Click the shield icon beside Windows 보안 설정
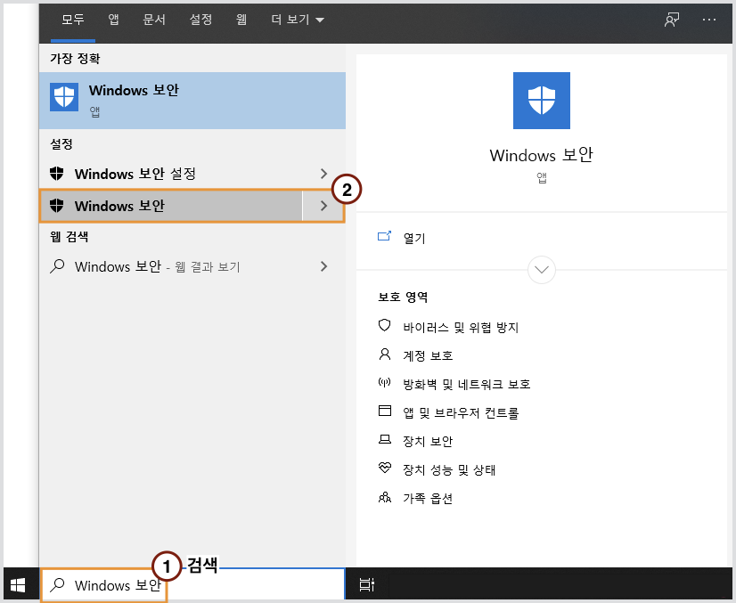 click(57, 174)
